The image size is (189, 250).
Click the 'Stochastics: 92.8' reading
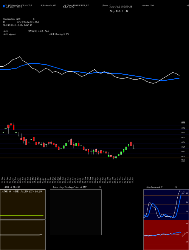(x=12, y=19)
